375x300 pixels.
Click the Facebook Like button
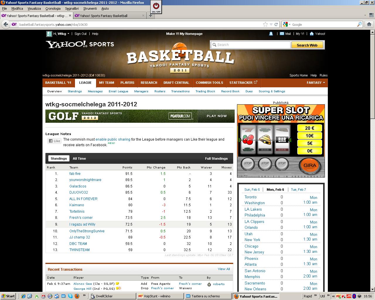[x=54, y=141]
